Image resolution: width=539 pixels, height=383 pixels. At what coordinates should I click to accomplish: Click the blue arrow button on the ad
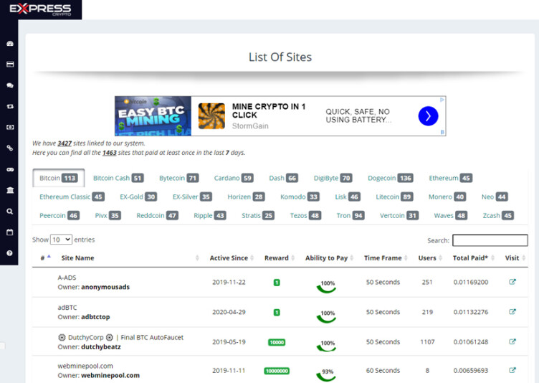click(x=428, y=116)
